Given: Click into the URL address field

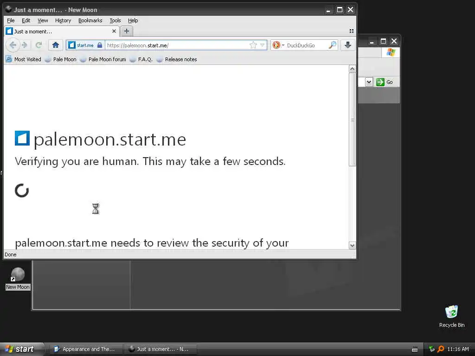Looking at the screenshot, I should click(177, 45).
